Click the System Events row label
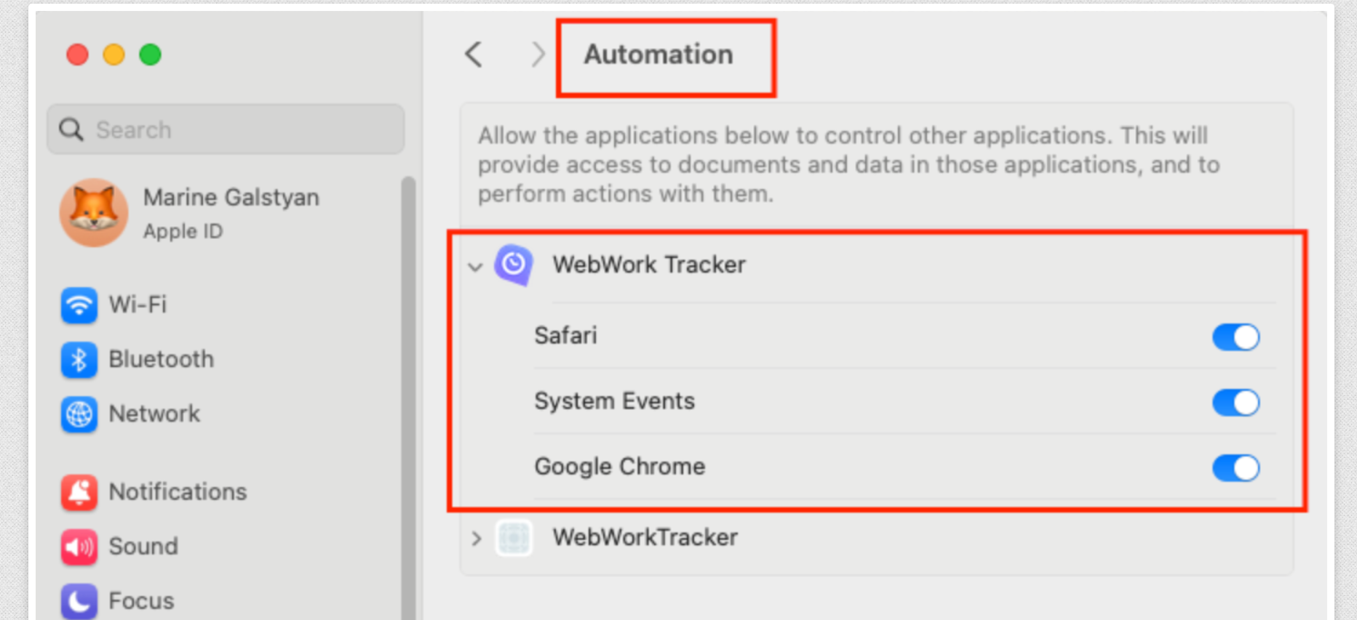 (614, 401)
